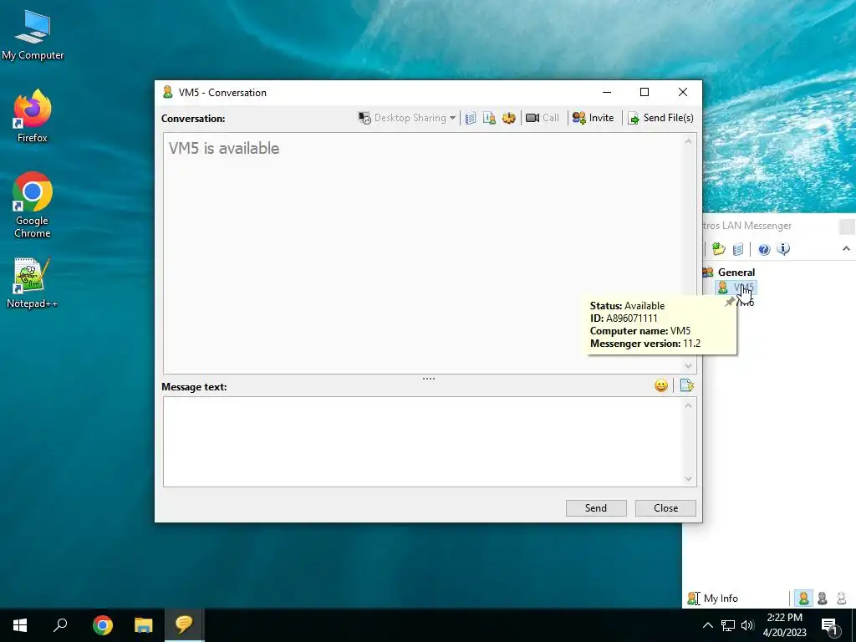Show hidden system tray icons
Viewport: 856px width, 642px height.
click(707, 625)
